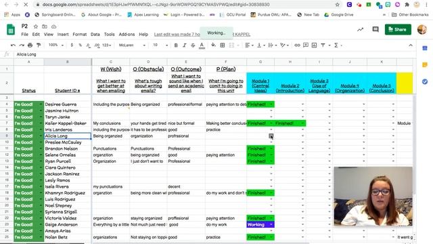433x244 pixels.
Task: Open the Add-ons menu
Action: [127, 35]
